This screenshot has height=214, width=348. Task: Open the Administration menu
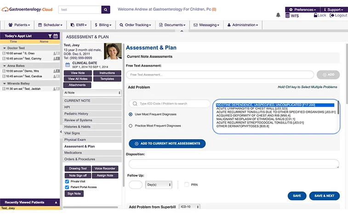(243, 25)
